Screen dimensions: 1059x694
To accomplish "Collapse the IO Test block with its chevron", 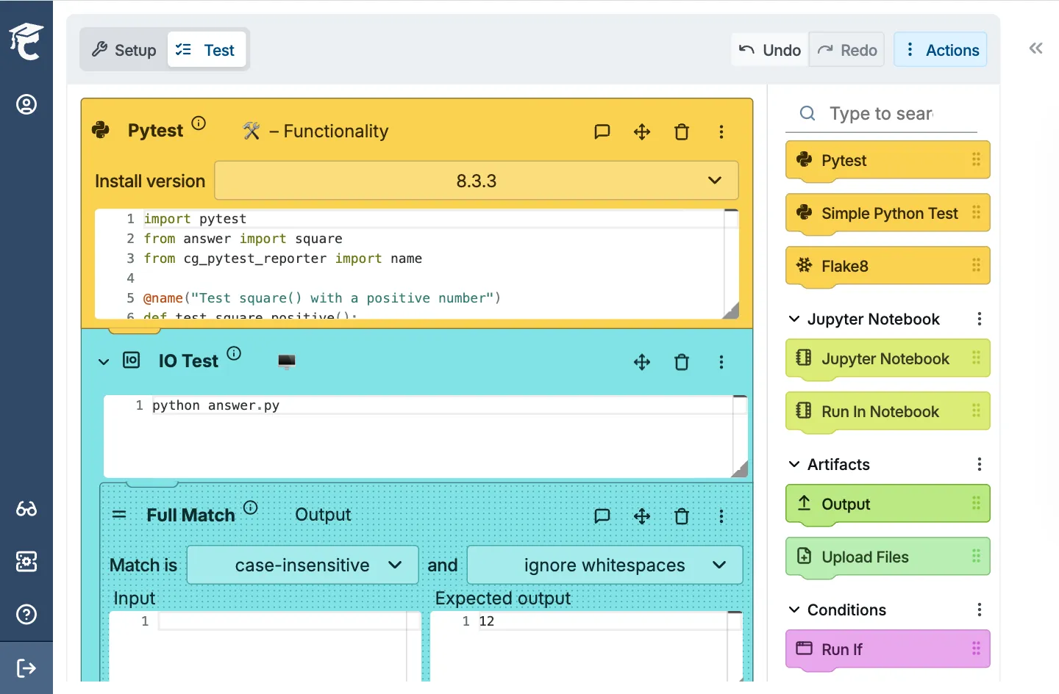I will coord(103,362).
